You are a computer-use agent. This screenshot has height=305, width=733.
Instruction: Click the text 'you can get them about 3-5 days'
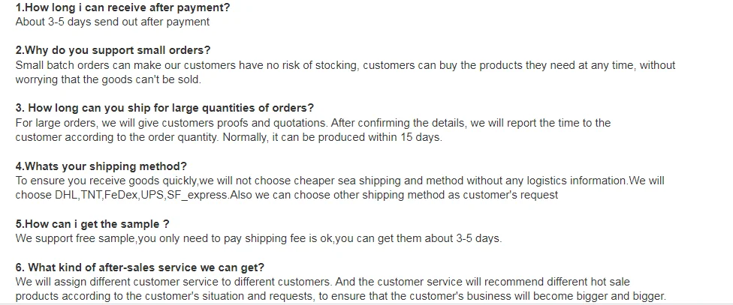[417, 239]
